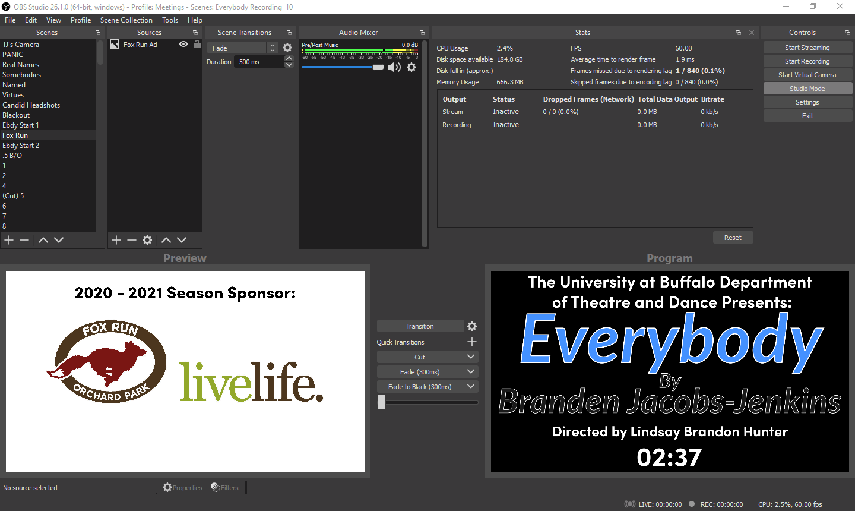Open source properties gear in Sources toolbar
The image size is (855, 511).
coord(147,240)
